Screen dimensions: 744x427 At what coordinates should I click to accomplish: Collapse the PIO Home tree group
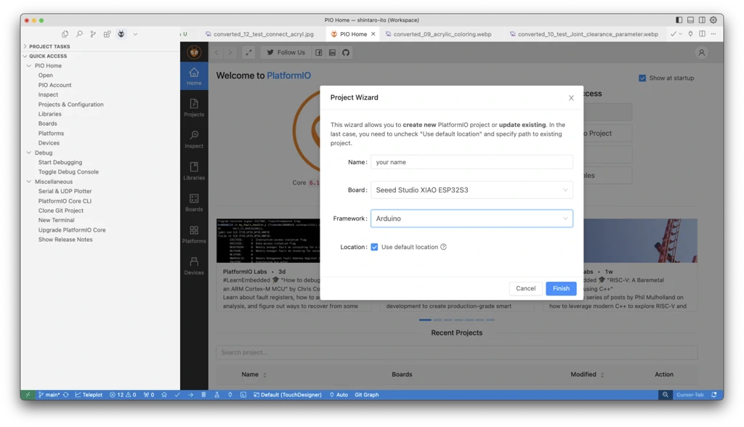click(29, 66)
